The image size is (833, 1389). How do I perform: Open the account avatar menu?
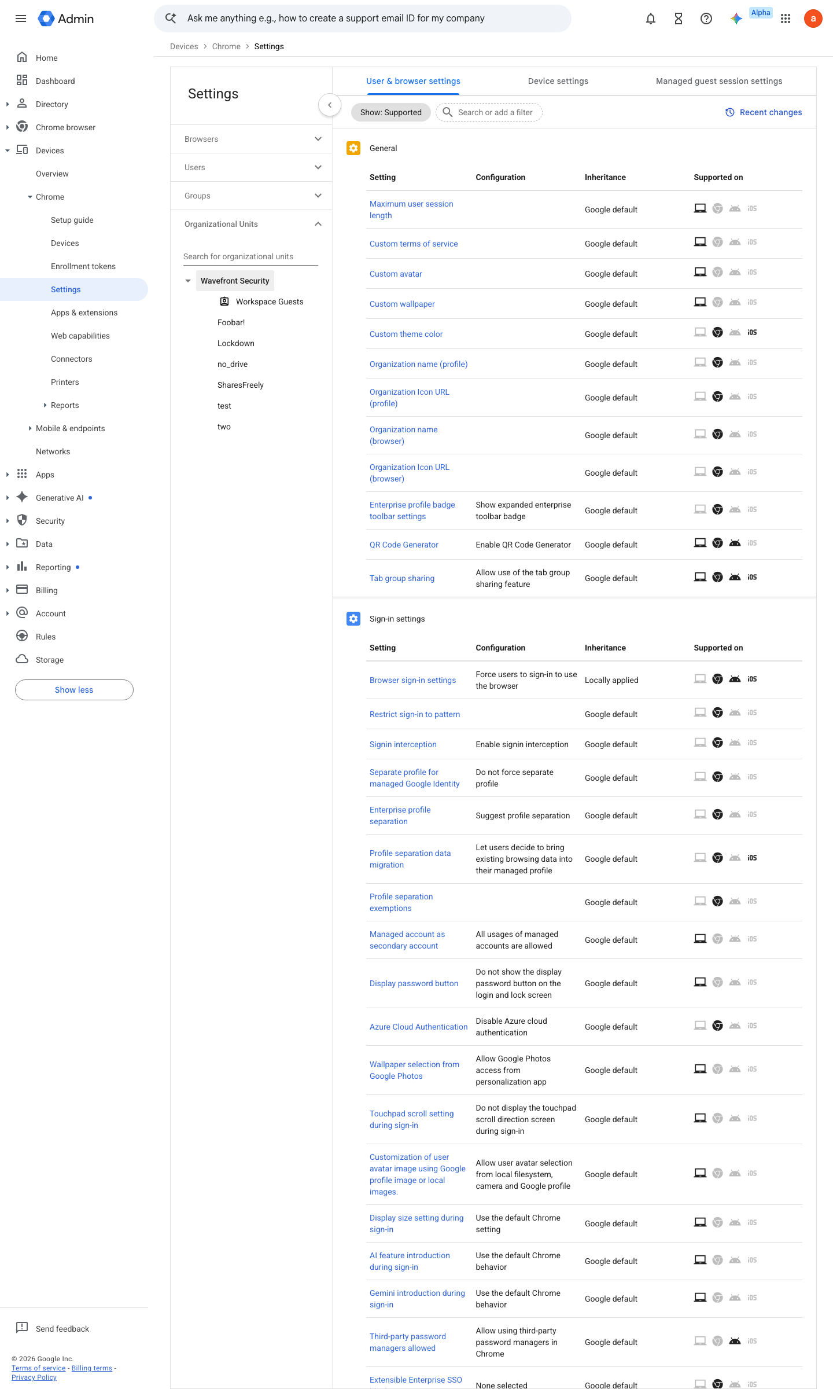click(813, 19)
